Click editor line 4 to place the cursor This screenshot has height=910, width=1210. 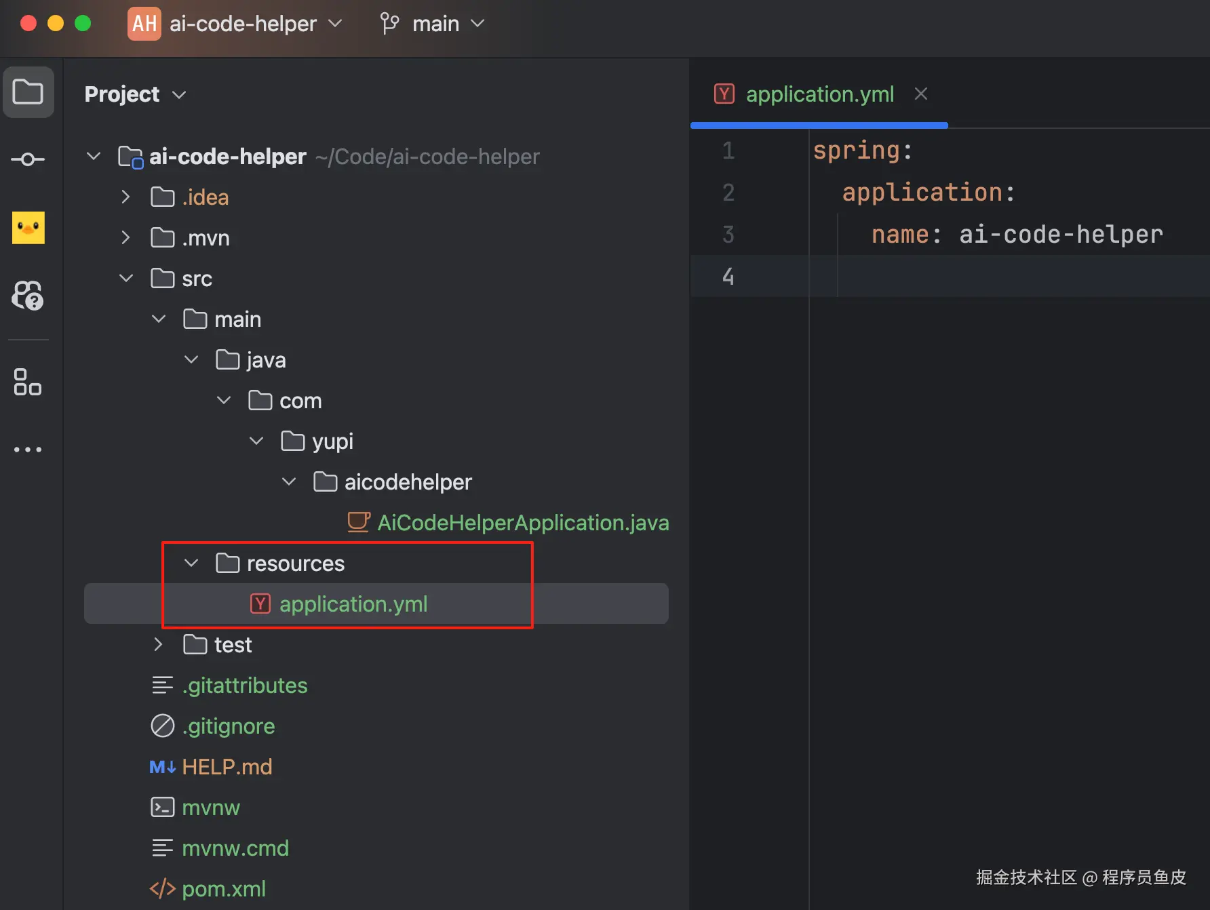coord(1017,276)
